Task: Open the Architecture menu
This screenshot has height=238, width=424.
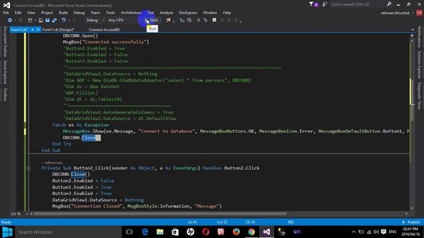Action: pyautogui.click(x=131, y=13)
